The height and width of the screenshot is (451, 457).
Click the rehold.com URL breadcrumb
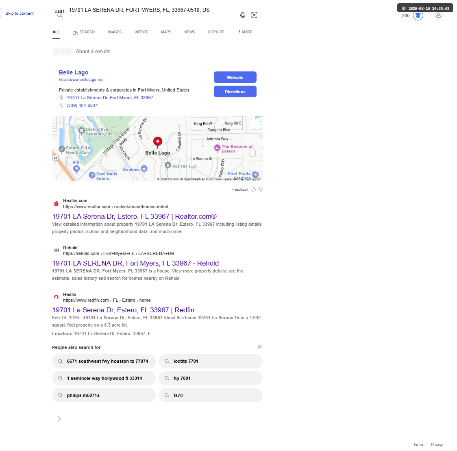pos(119,254)
